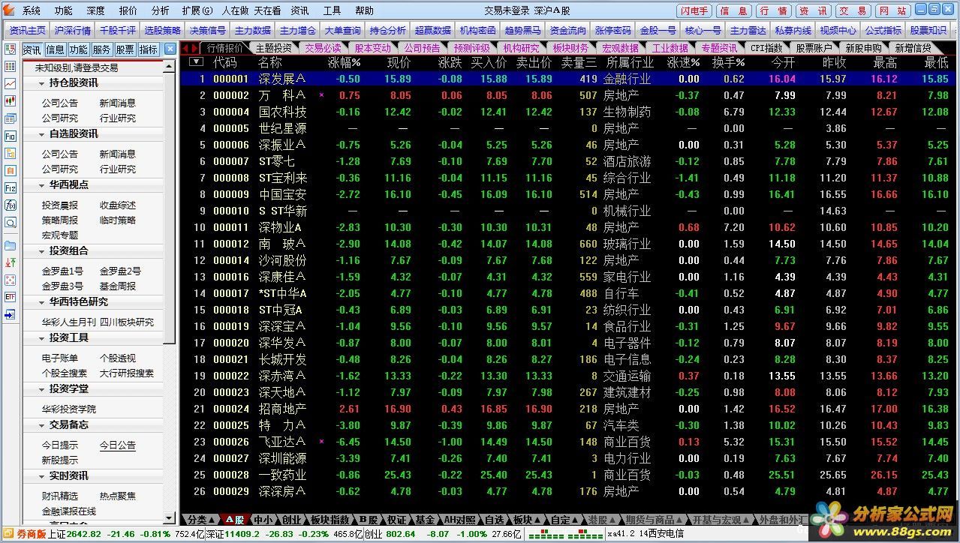Open the f(x) formula manager sidebar icon

coord(10,205)
